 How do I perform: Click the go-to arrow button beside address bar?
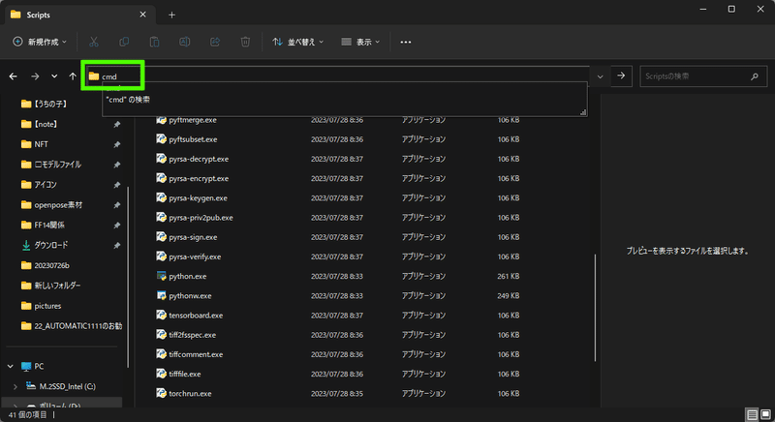621,76
